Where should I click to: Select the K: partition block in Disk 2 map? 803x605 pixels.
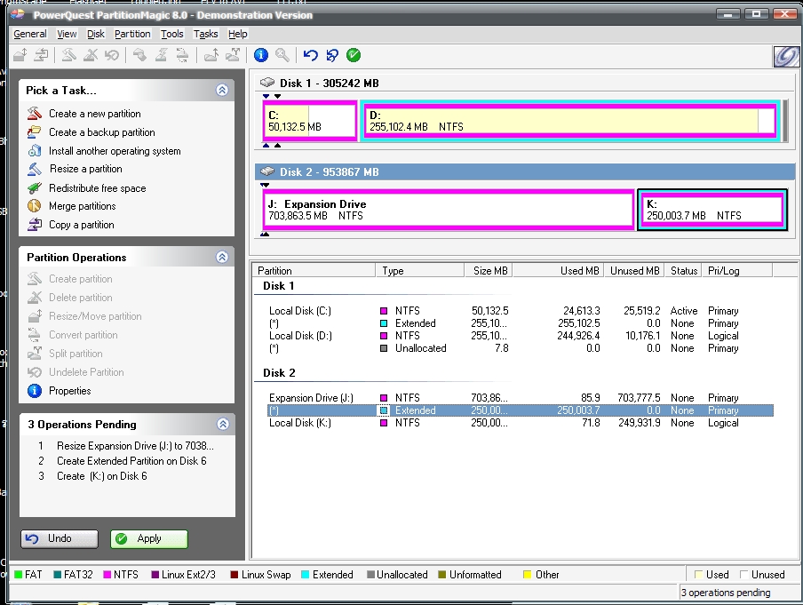[712, 210]
